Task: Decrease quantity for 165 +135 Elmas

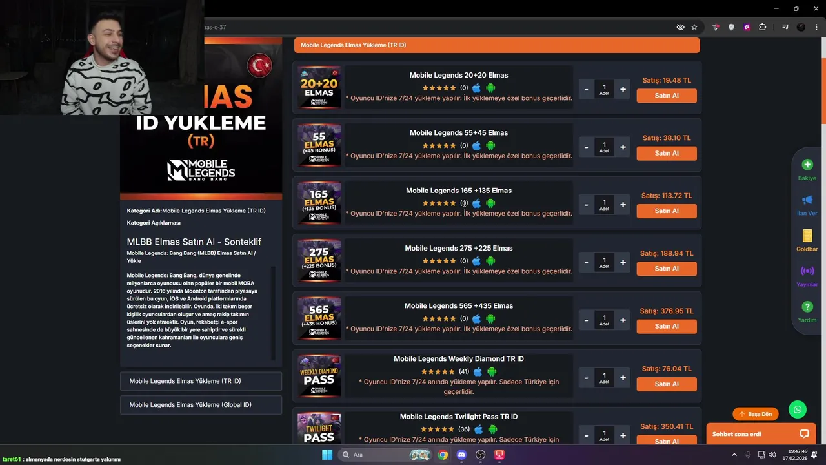Action: pyautogui.click(x=586, y=205)
